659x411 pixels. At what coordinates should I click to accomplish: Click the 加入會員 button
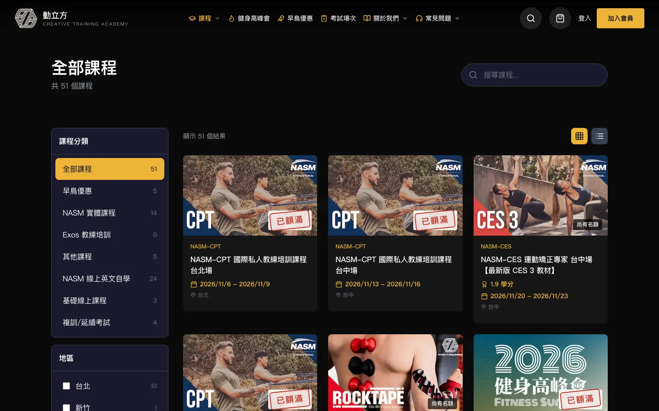(621, 18)
